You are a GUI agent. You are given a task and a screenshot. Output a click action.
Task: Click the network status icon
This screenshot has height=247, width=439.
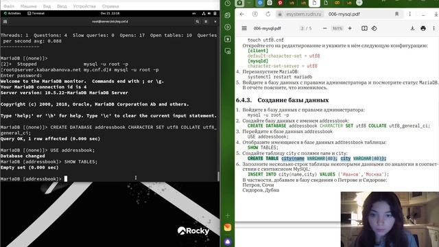point(204,13)
